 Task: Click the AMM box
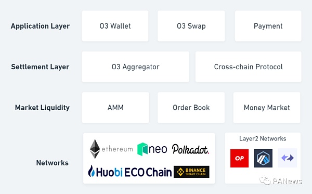[x=115, y=108]
